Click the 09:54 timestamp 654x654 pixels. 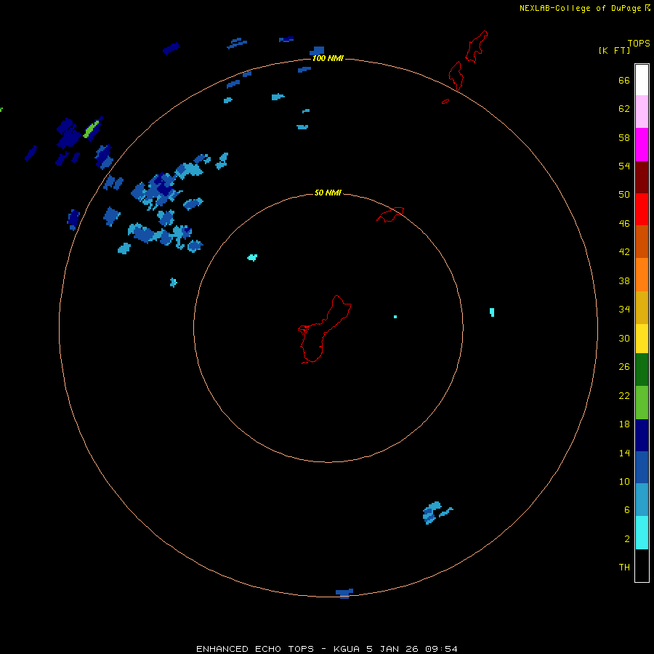(x=441, y=649)
